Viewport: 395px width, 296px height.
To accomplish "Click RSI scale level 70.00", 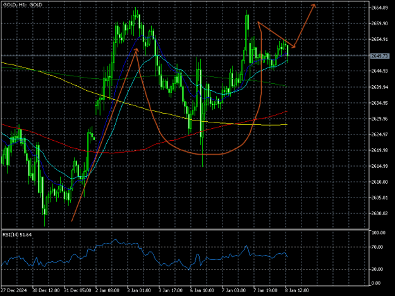I will (x=377, y=247).
